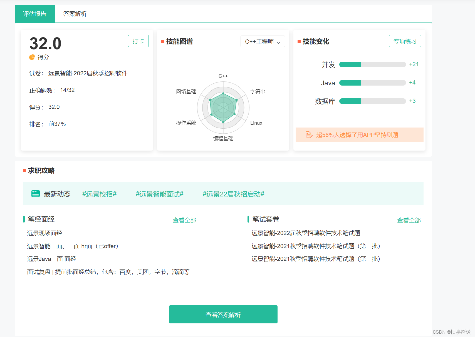This screenshot has height=337, width=475.
Task: Click the 14/32 correct count value
Action: (x=67, y=90)
